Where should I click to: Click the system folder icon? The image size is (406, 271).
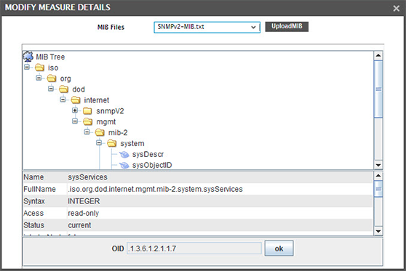pos(112,143)
